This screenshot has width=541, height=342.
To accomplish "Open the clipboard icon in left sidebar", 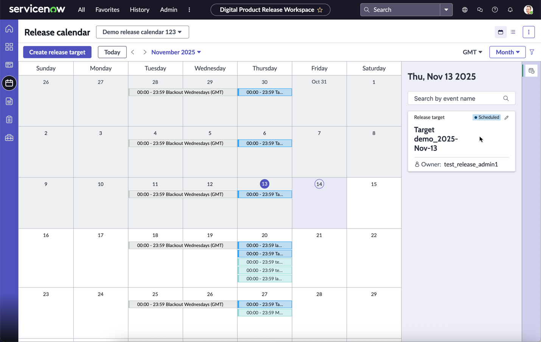I will point(9,120).
